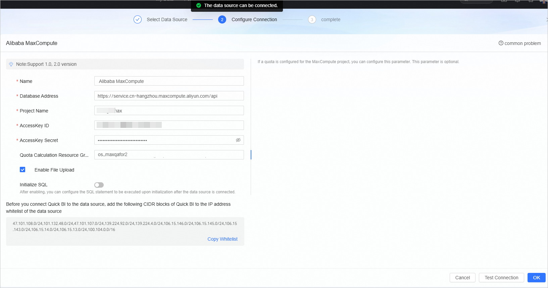Screen dimensions: 548x288
Task: Click into the Project Name field
Action: tap(169, 111)
